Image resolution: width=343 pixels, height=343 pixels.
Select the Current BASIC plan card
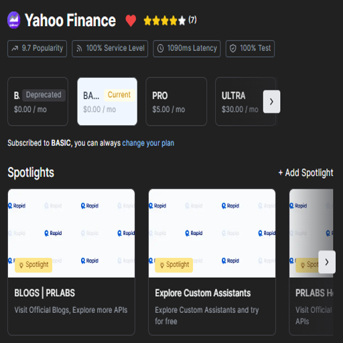[107, 102]
